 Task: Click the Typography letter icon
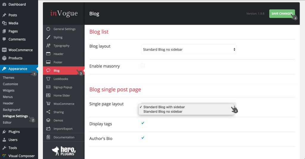48,45
